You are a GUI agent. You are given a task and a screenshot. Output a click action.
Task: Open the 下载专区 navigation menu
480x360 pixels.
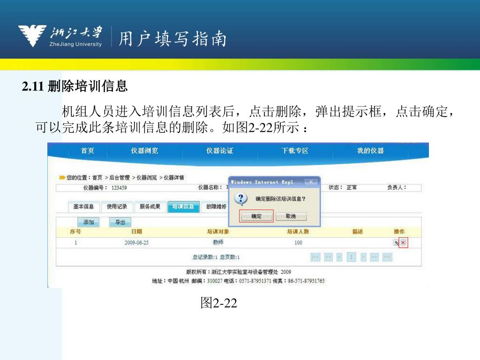coord(295,150)
